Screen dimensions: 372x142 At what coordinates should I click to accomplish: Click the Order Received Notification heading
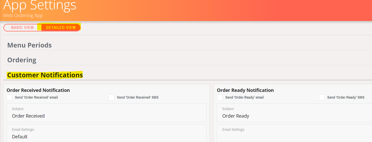(38, 90)
